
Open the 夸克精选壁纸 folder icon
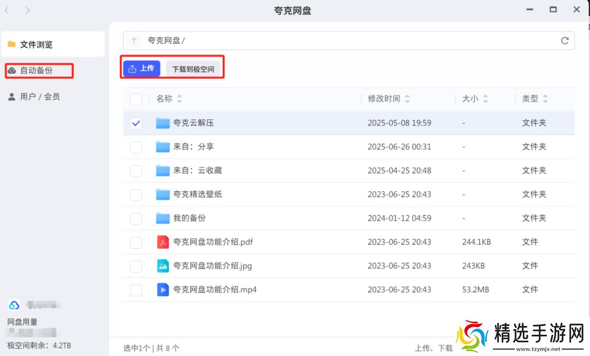coord(163,195)
